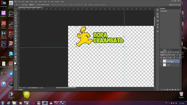The height and width of the screenshot is (105, 187).
Task: Open the Fill slider dropdown arrow
Action: click(180, 58)
